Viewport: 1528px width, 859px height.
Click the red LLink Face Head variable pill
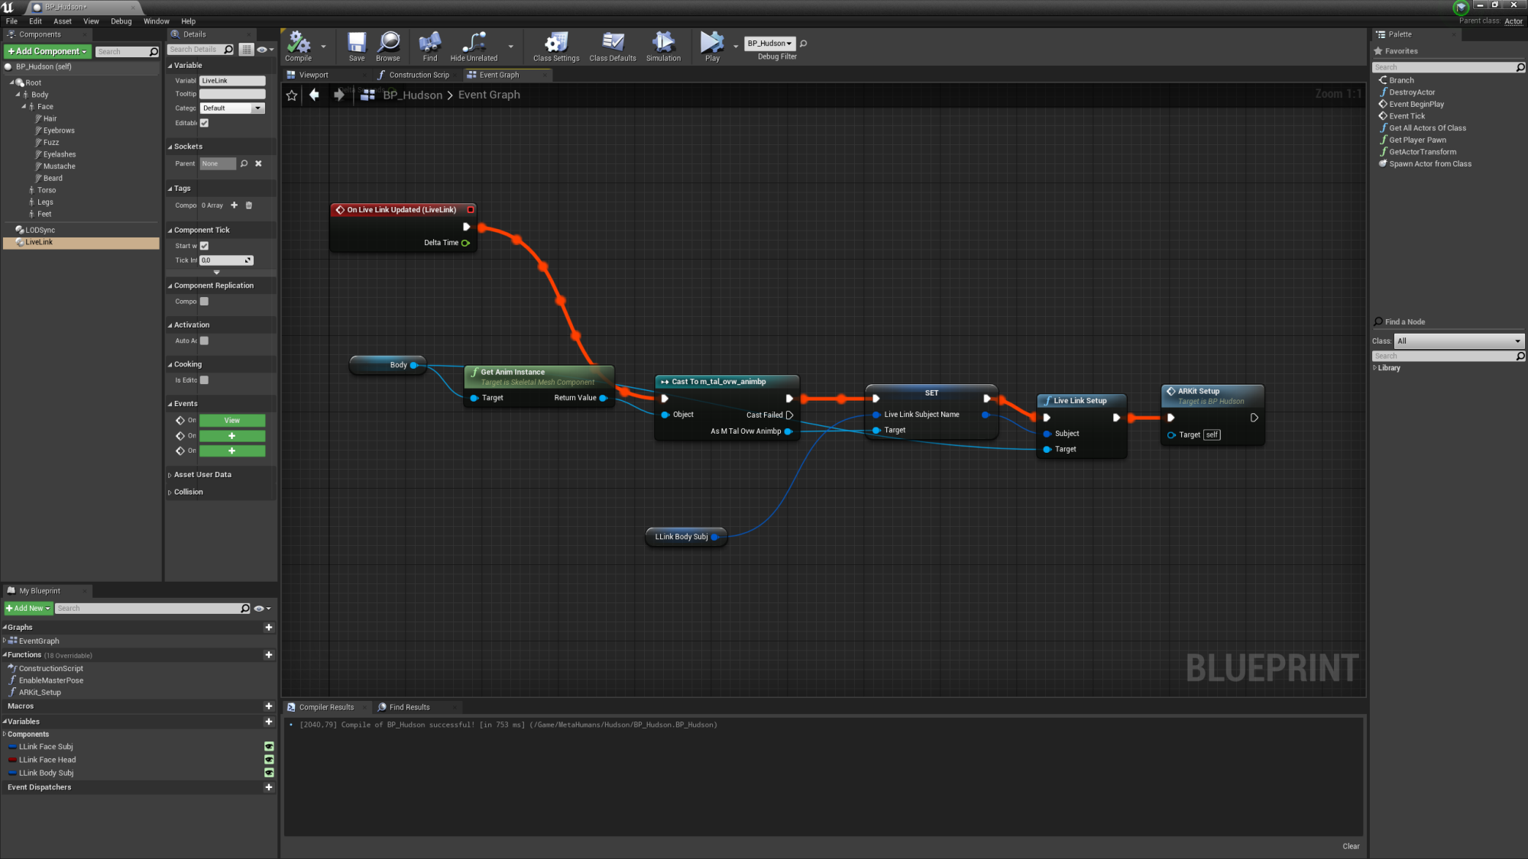(12, 760)
